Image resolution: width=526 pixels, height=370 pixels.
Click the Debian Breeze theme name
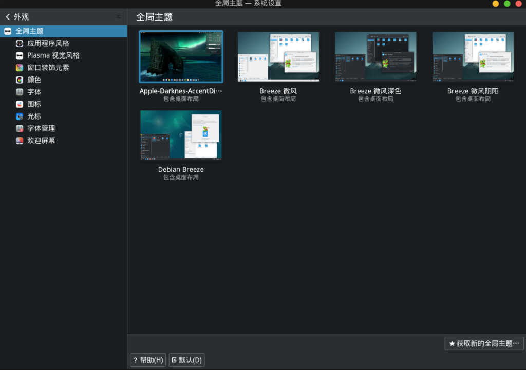point(181,169)
